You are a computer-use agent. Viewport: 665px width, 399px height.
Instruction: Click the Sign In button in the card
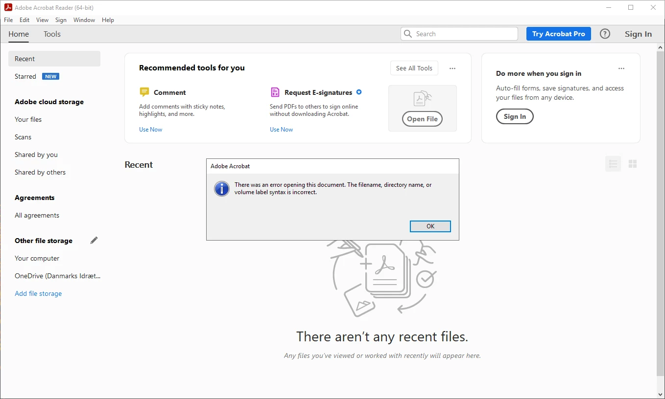[515, 116]
